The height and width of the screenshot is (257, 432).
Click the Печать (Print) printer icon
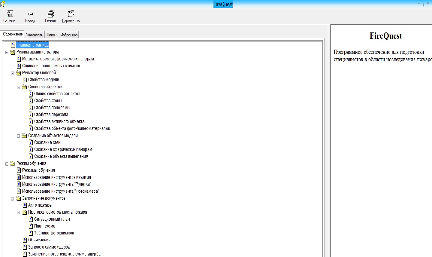[50, 14]
